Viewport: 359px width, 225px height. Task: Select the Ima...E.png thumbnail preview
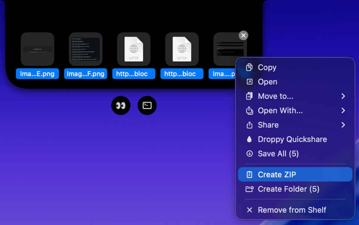(38, 49)
